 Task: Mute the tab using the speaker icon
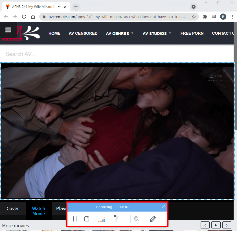click(x=59, y=7)
